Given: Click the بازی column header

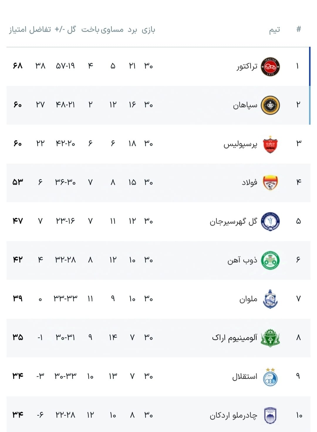Looking at the screenshot, I should coord(149,30).
